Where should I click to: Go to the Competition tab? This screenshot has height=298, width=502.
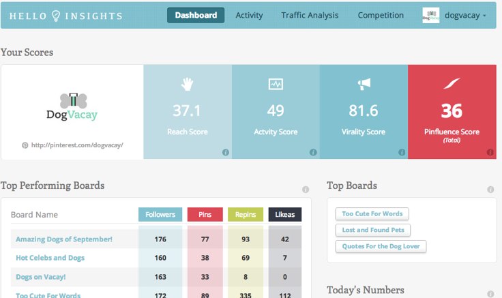coord(381,16)
